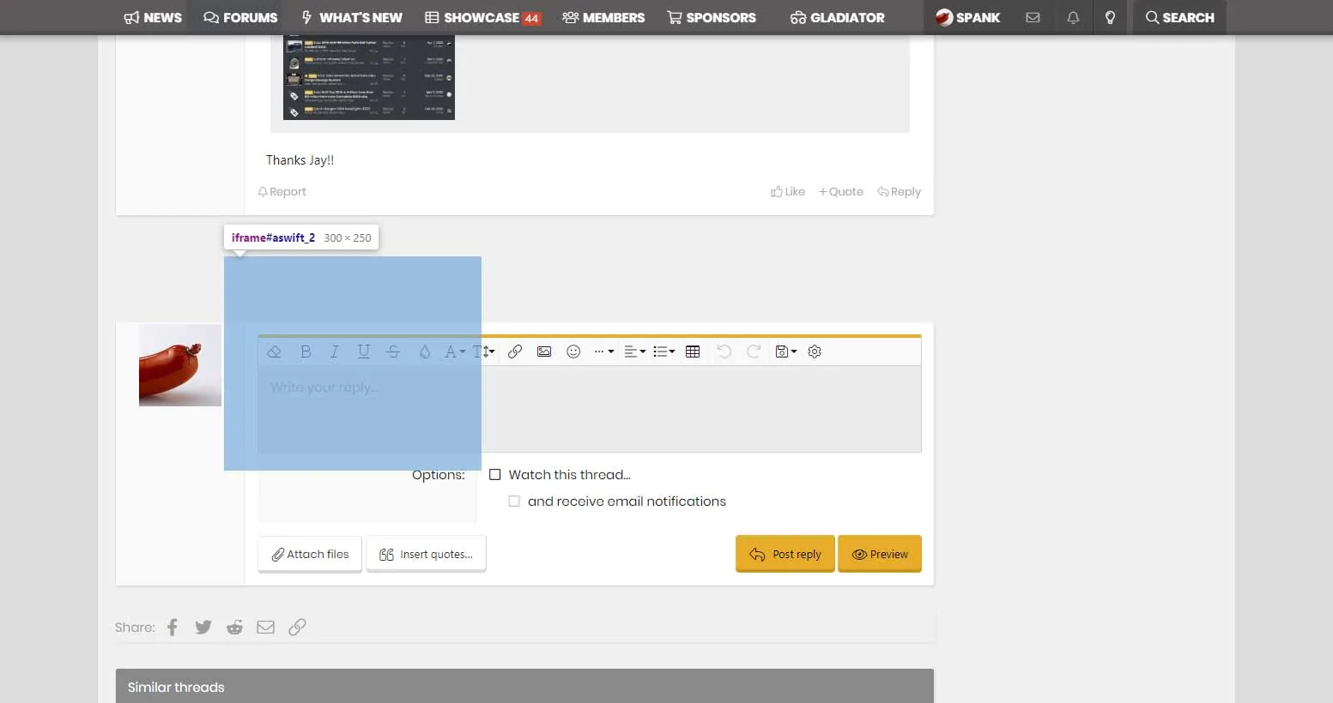
Task: Open the text color droplet tool
Action: (x=424, y=351)
